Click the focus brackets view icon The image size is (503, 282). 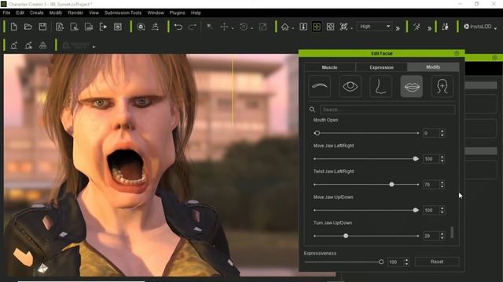pyautogui.click(x=343, y=27)
